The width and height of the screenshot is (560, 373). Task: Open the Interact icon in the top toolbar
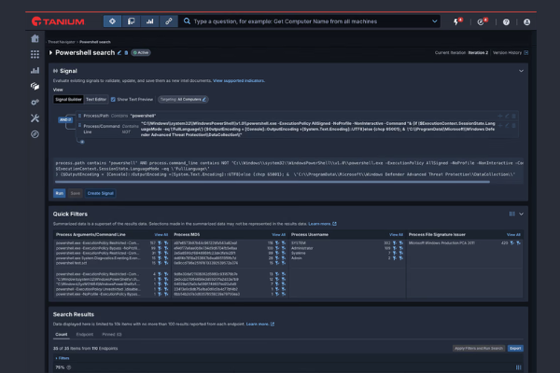pos(112,21)
